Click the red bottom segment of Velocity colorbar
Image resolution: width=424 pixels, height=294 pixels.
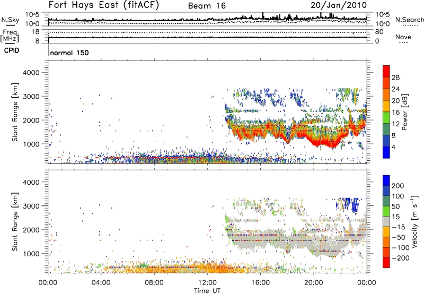386,263
